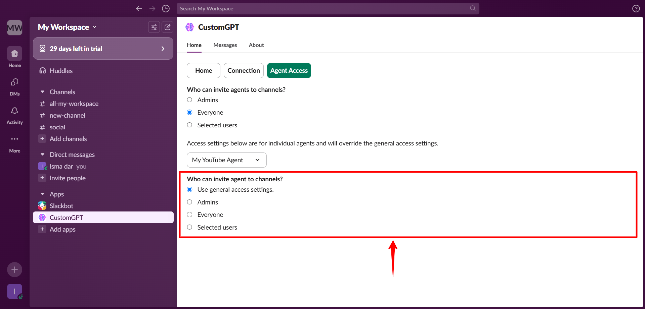
Task: Switch to the About tab
Action: pyautogui.click(x=256, y=45)
